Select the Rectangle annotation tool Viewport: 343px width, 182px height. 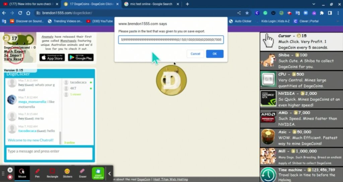pos(52,173)
